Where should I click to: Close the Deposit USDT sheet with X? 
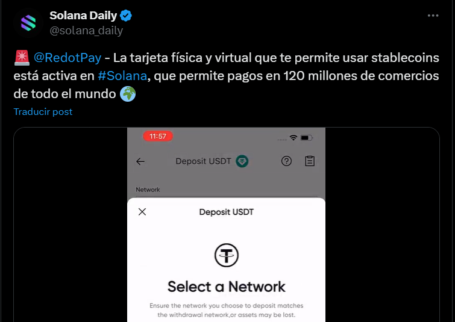pyautogui.click(x=142, y=212)
